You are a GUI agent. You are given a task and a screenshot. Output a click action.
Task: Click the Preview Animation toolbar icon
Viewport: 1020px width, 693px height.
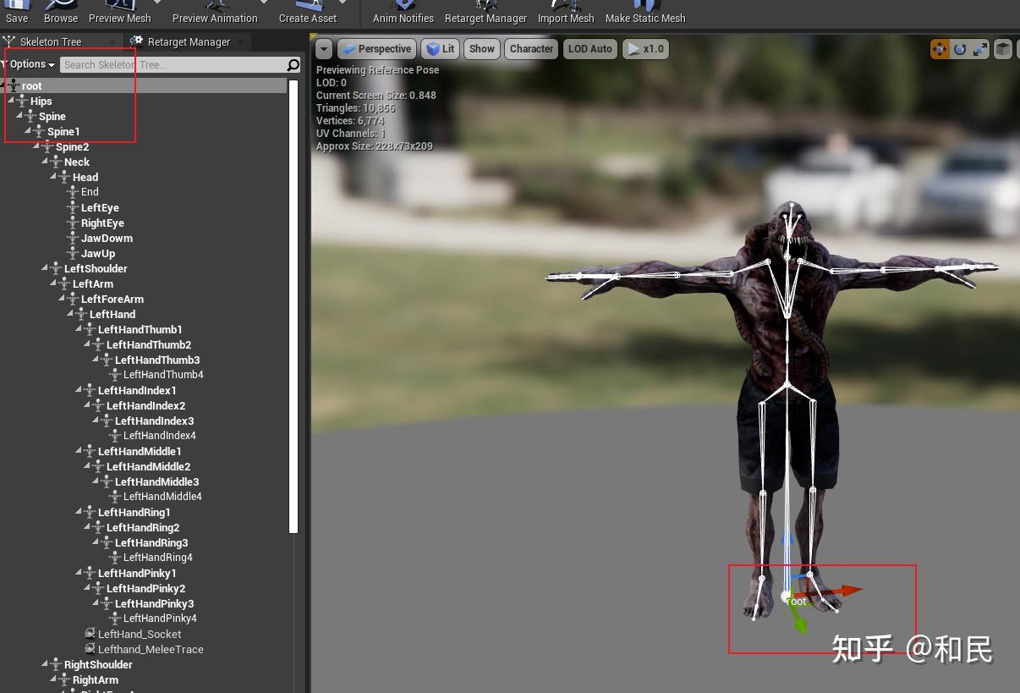click(214, 8)
